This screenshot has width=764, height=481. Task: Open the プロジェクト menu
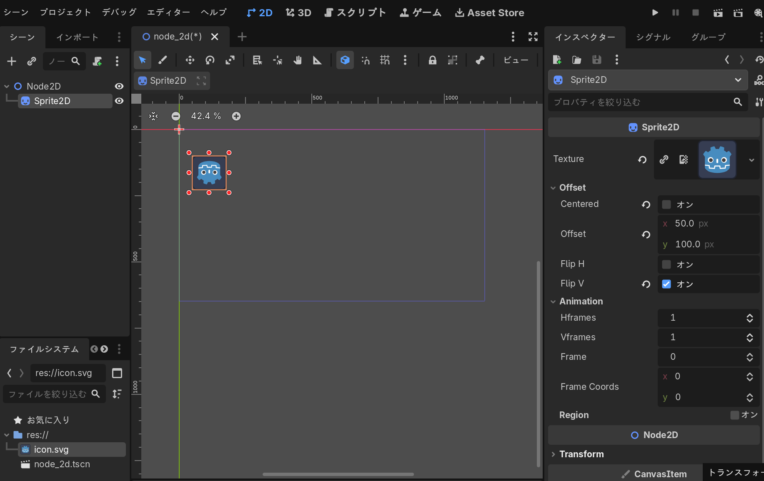pos(65,12)
